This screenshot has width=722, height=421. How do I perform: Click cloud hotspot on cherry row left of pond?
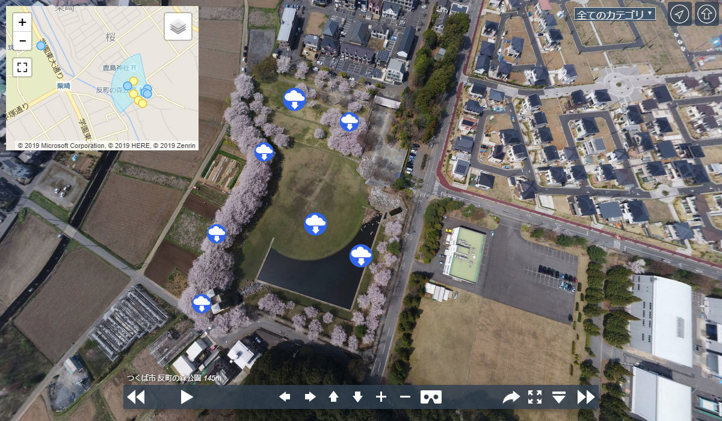(x=217, y=233)
